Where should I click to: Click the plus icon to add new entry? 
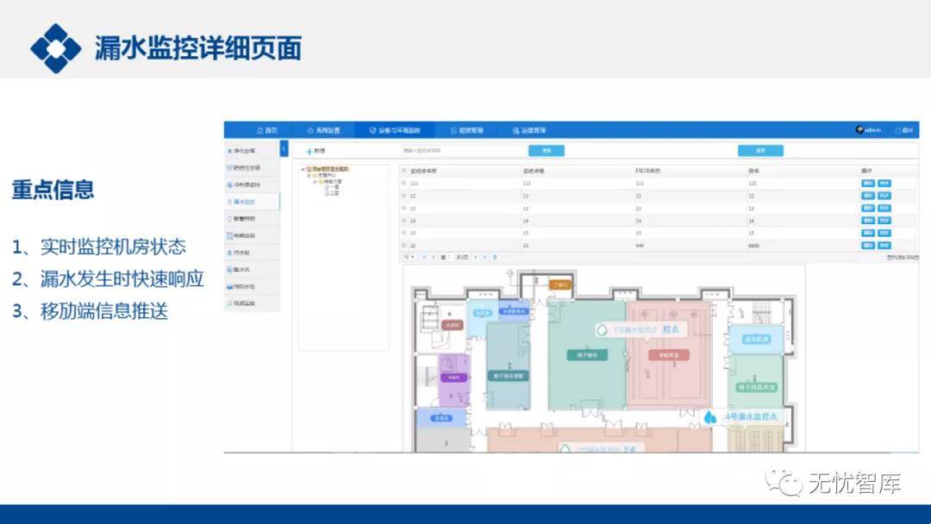tap(309, 151)
